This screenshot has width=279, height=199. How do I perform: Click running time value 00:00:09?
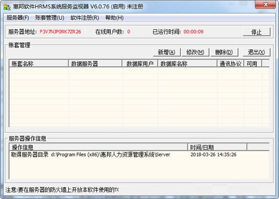click(193, 32)
